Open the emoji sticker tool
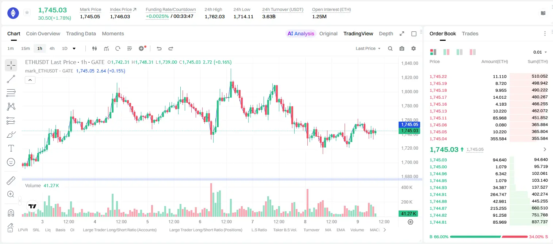 [11, 162]
